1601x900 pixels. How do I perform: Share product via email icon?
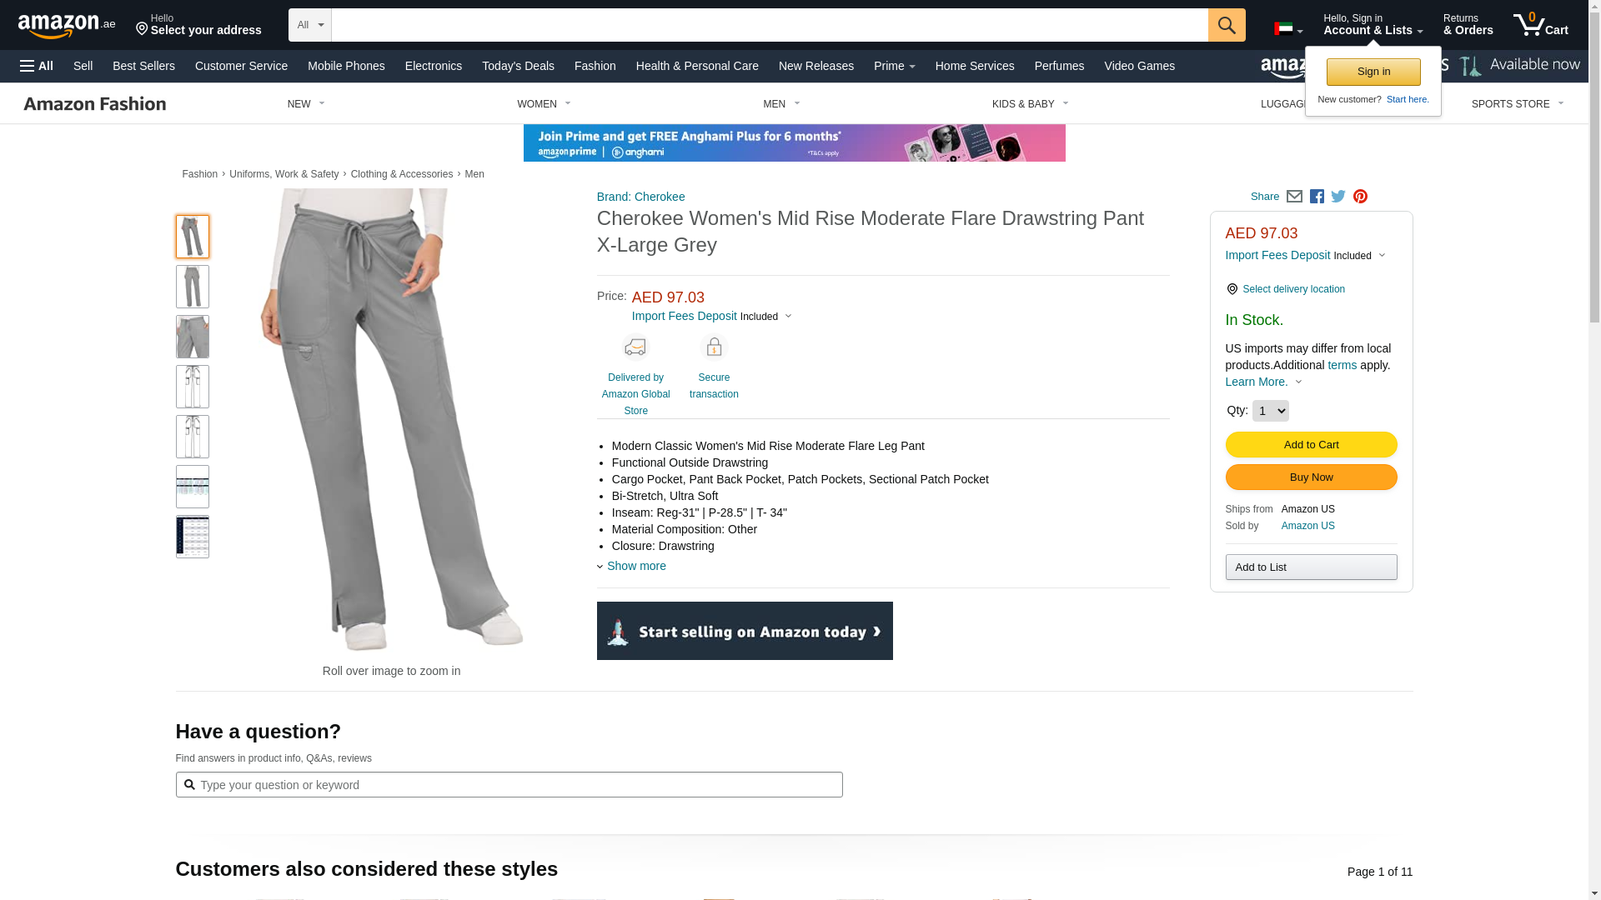[x=1294, y=197]
